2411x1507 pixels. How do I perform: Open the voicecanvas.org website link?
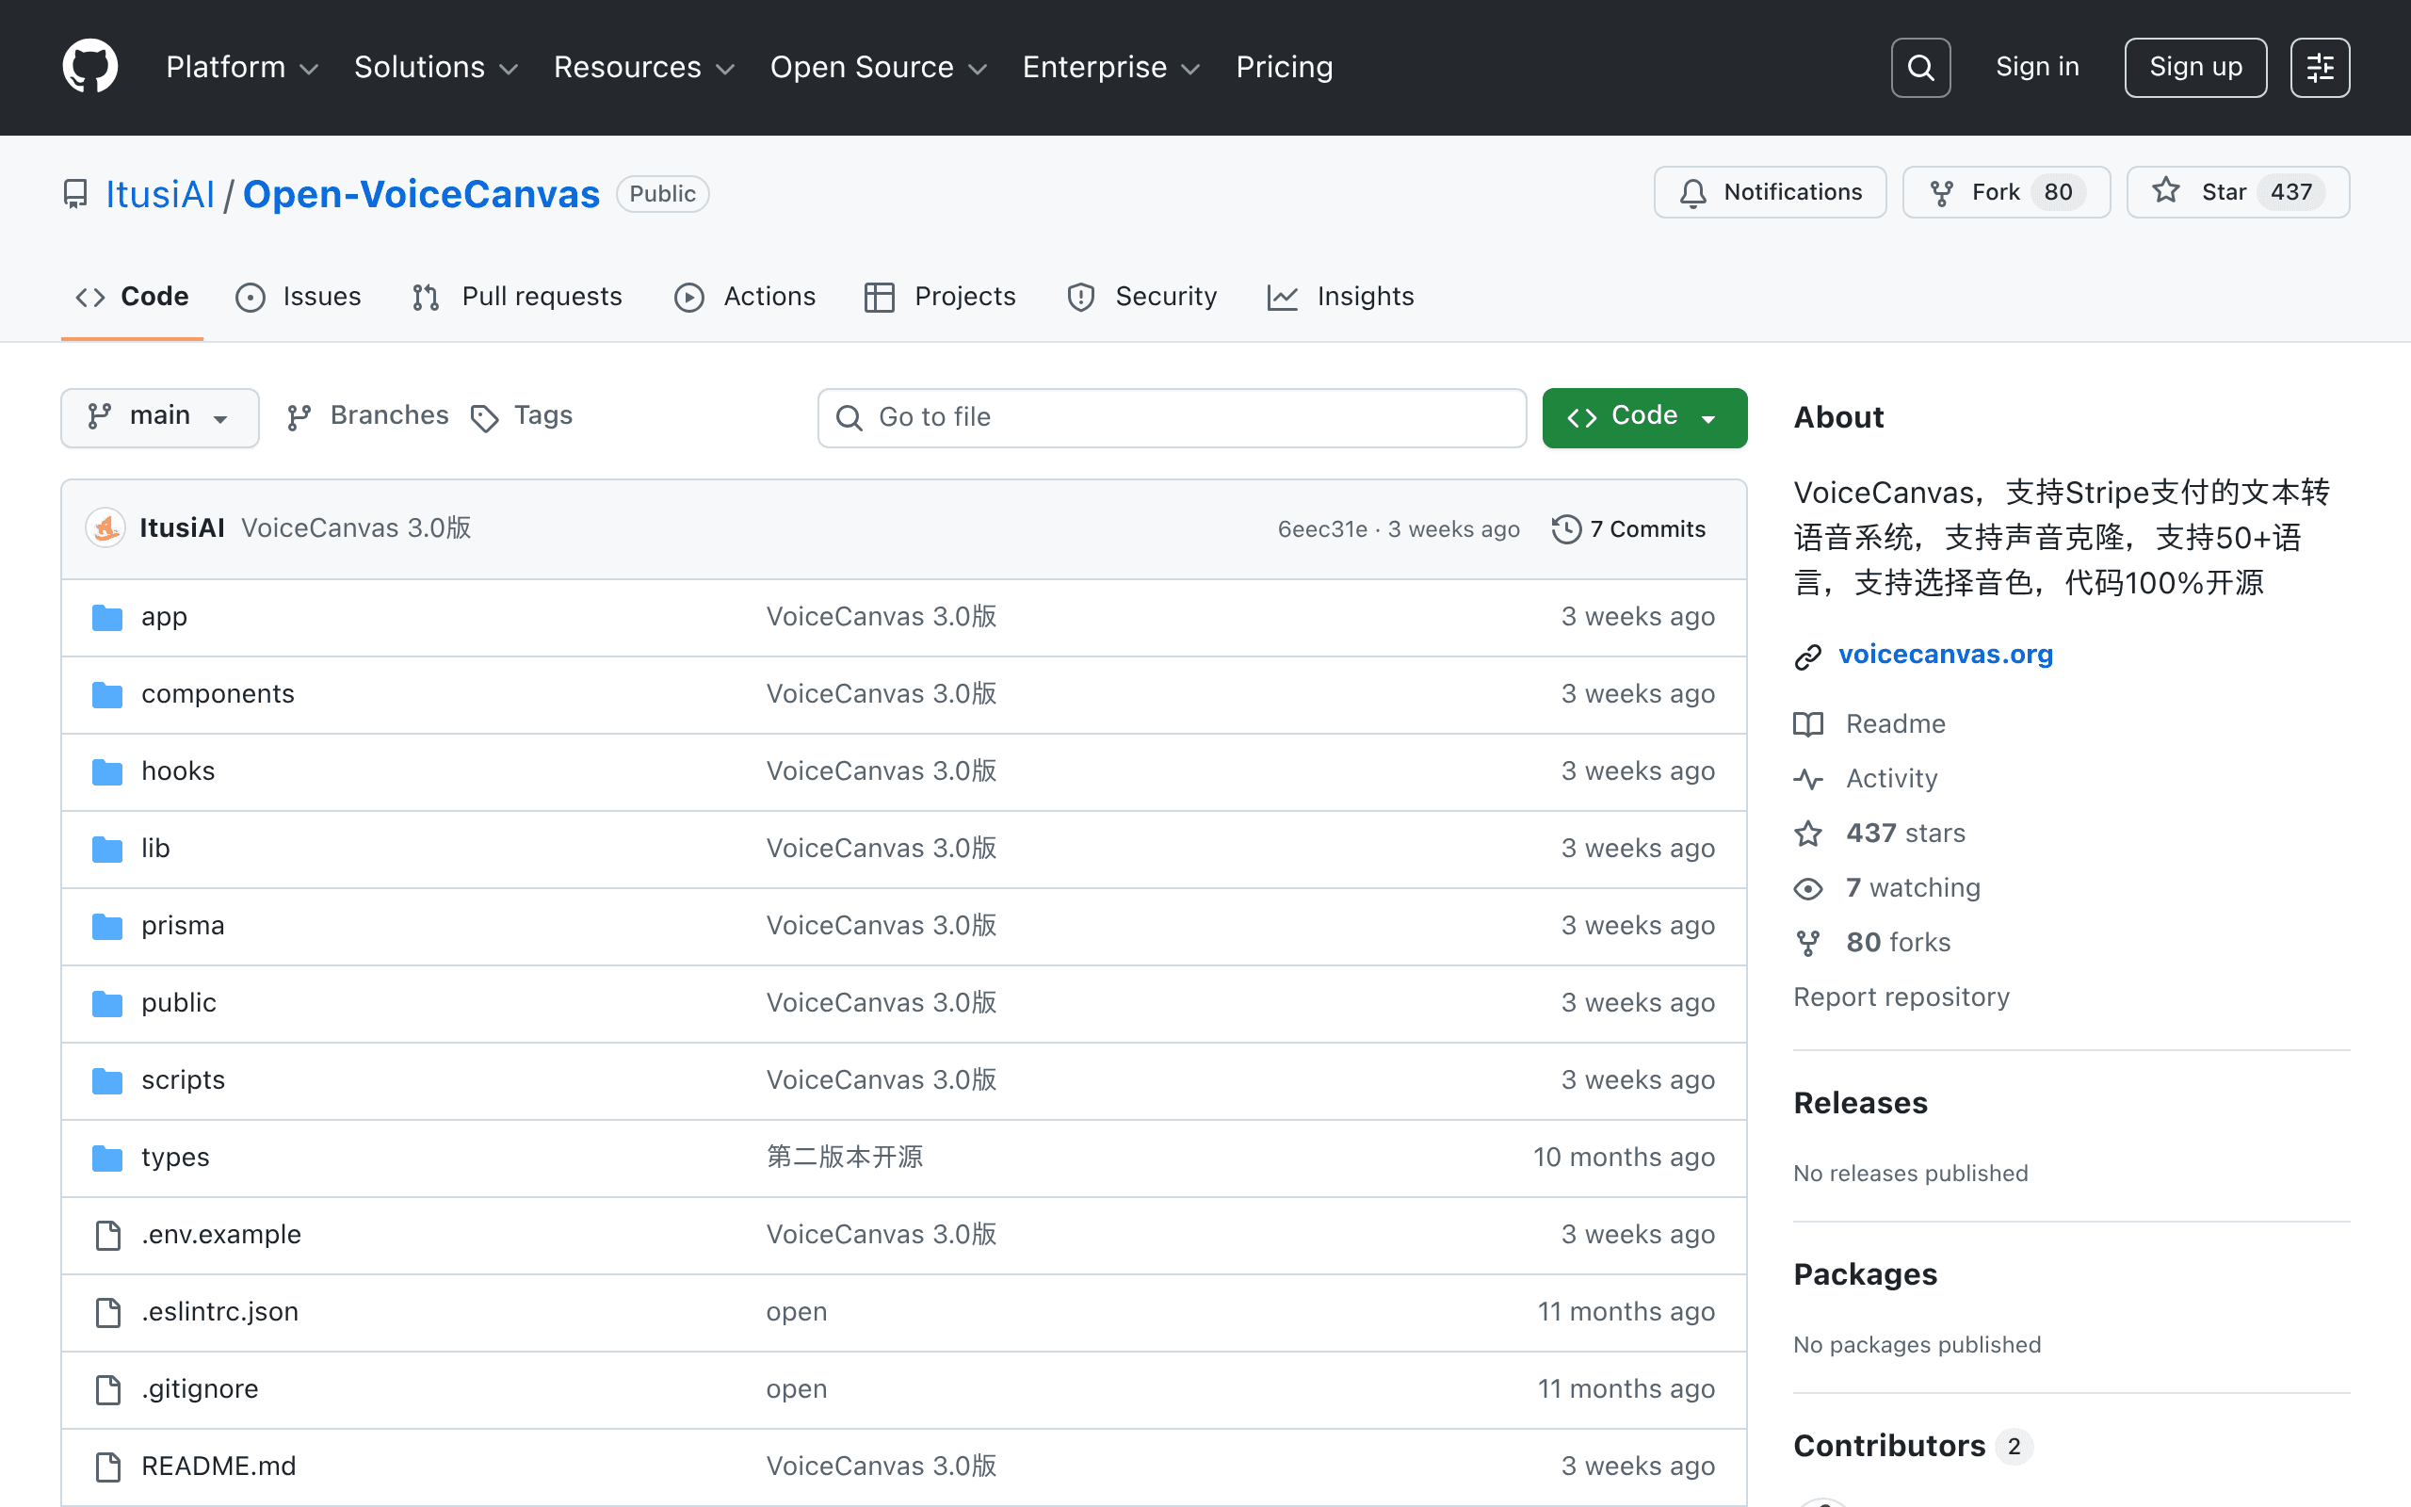click(x=1946, y=655)
